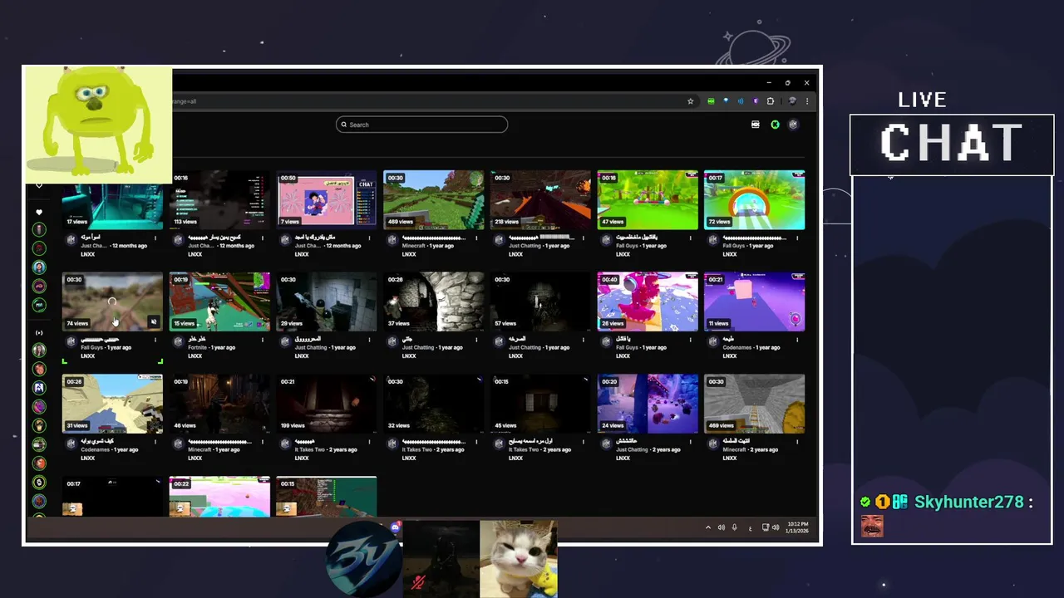Click the Search field at the top
Viewport: 1064px width, 598px height.
pos(421,125)
